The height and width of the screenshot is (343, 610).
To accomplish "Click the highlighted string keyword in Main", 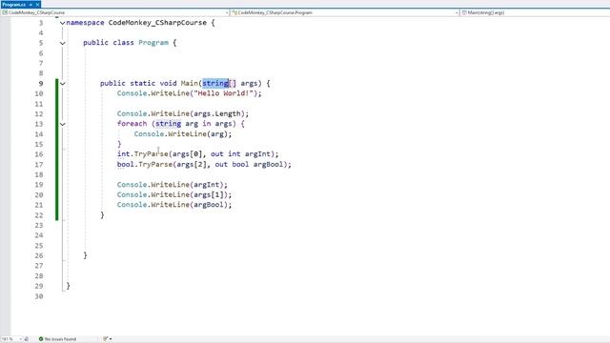I will [215, 83].
